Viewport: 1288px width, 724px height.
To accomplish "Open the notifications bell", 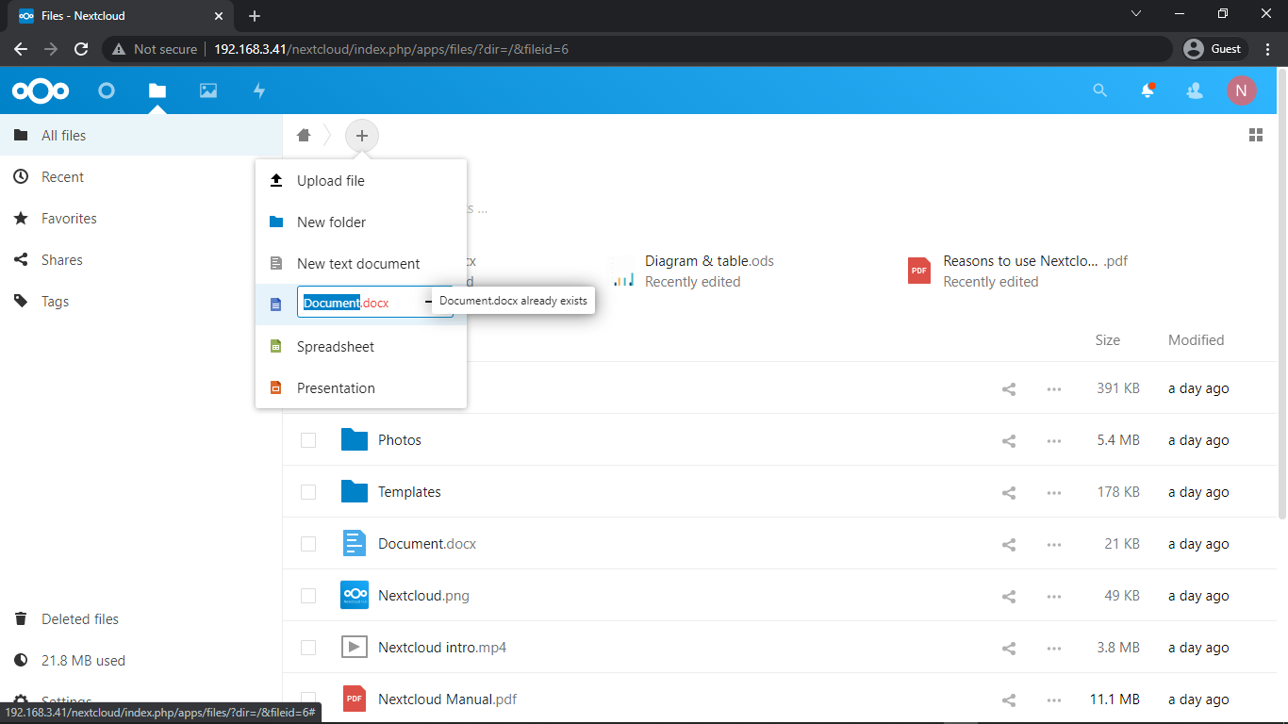I will 1148,90.
